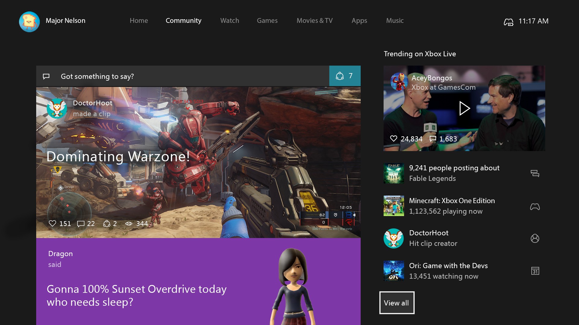Viewport: 579px width, 325px height.
Task: Click controller icon beside Minecraft entry
Action: click(535, 206)
